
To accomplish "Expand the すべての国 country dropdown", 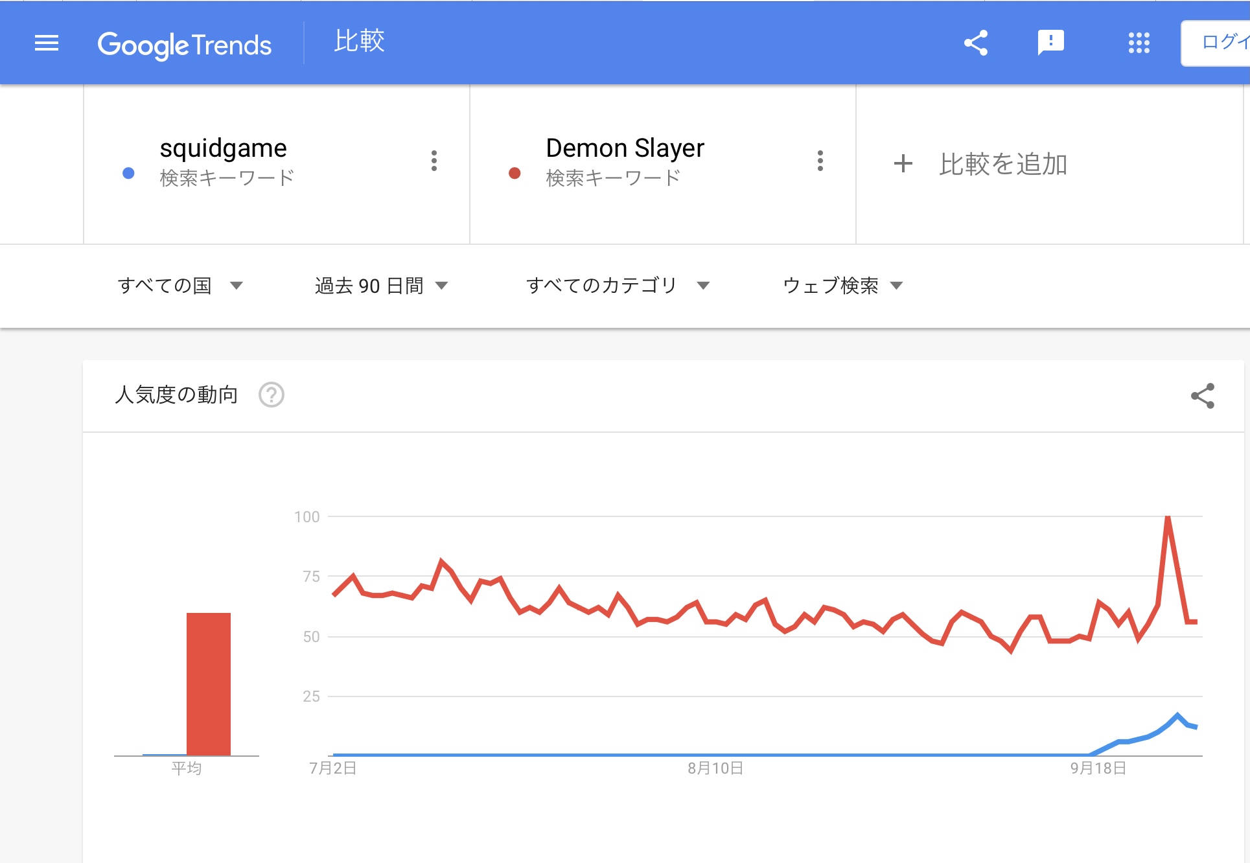I will (x=179, y=285).
